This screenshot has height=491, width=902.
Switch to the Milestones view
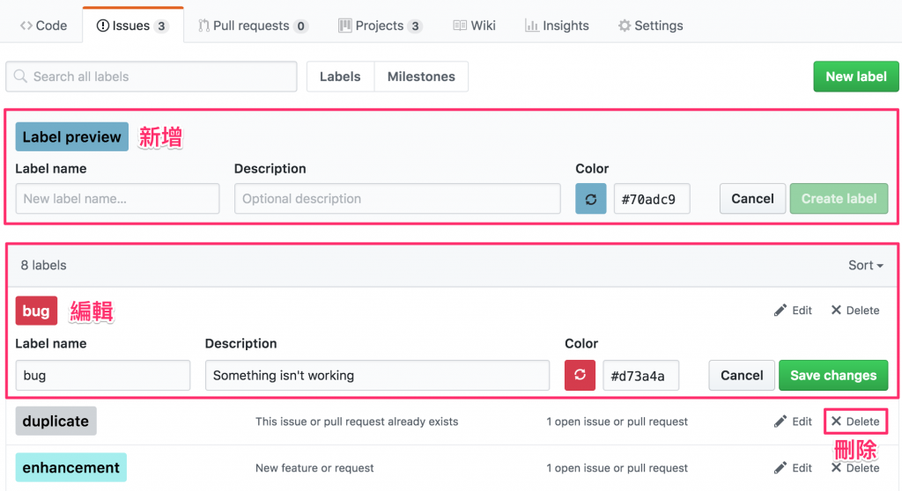[x=421, y=77]
